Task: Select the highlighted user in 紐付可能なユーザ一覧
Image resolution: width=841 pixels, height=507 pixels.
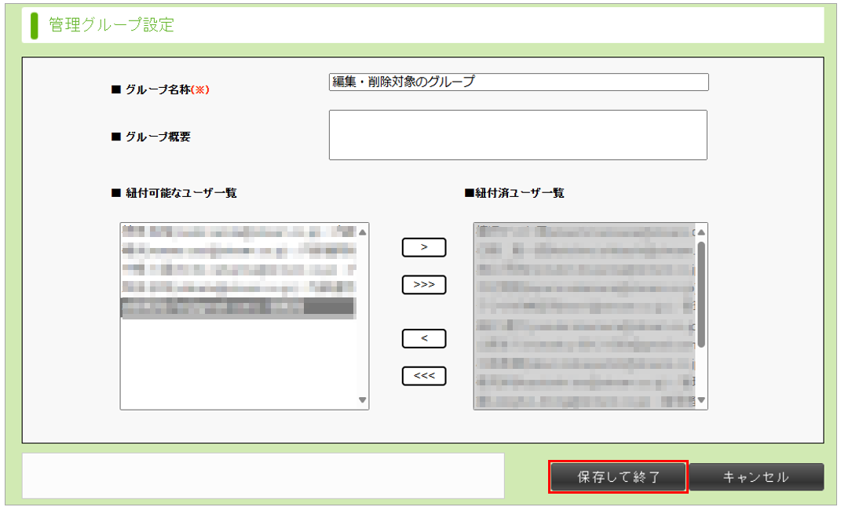Action: (237, 308)
